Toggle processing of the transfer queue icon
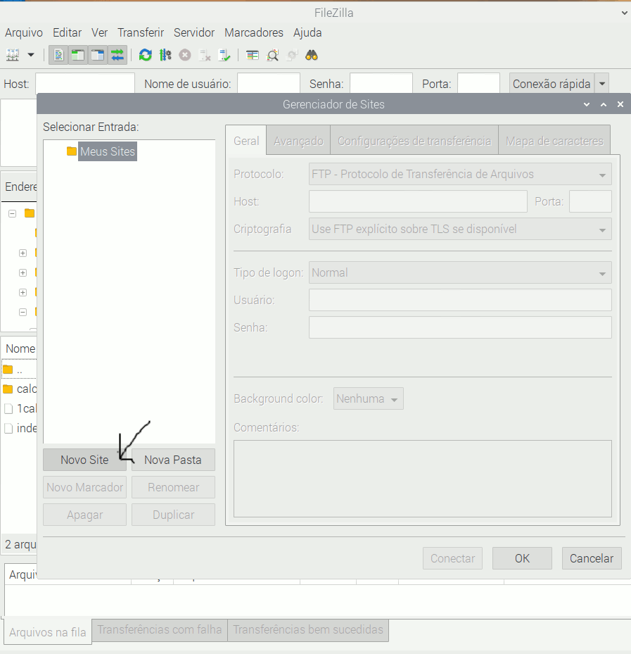Screen dimensions: 631x654 click(165, 55)
